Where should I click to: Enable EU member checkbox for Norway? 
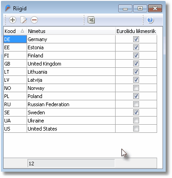136,88
